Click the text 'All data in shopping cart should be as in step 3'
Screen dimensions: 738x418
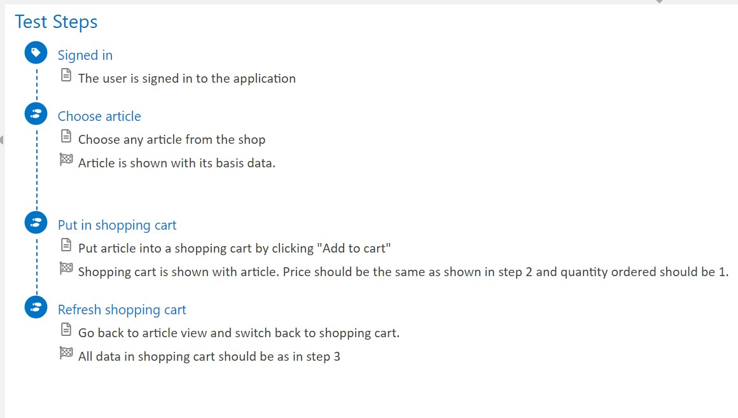(209, 356)
